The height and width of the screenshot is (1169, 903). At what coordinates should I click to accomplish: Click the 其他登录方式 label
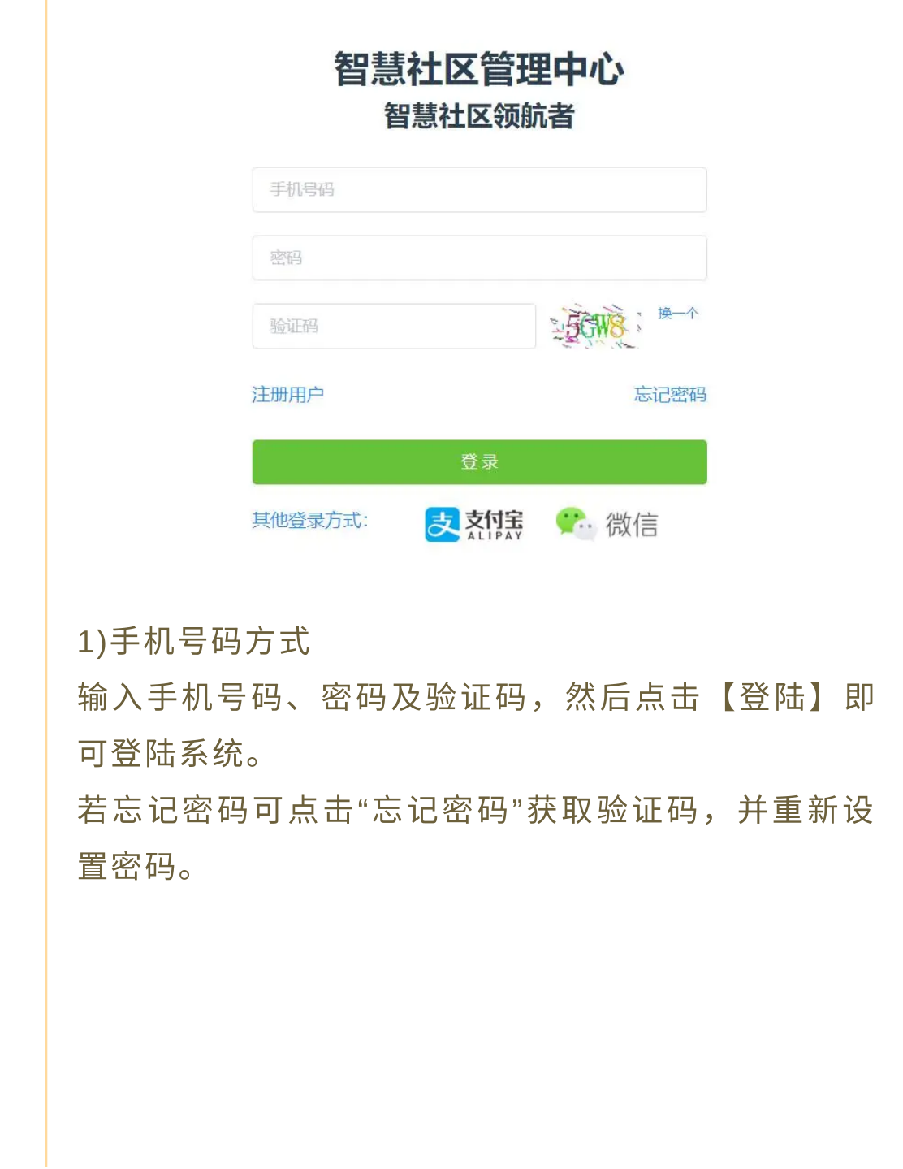[309, 520]
